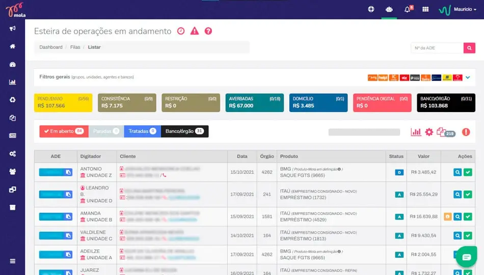Screen dimensions: 484x275
Task: Select the Em aberto tab
Action: pos(64,131)
